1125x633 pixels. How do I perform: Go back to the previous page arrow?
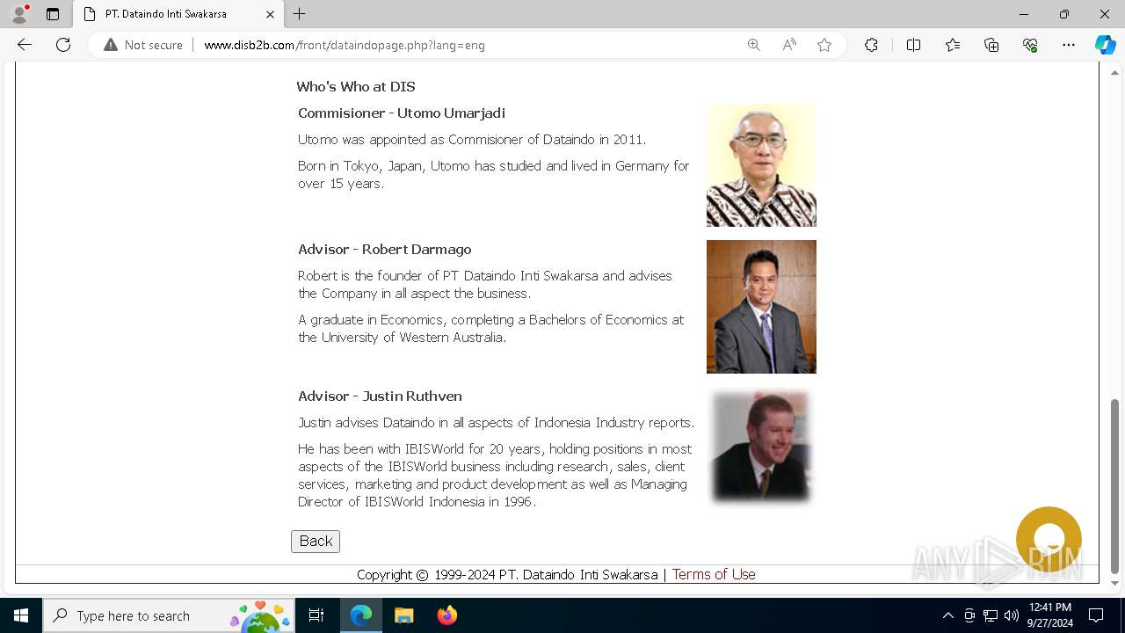tap(25, 45)
